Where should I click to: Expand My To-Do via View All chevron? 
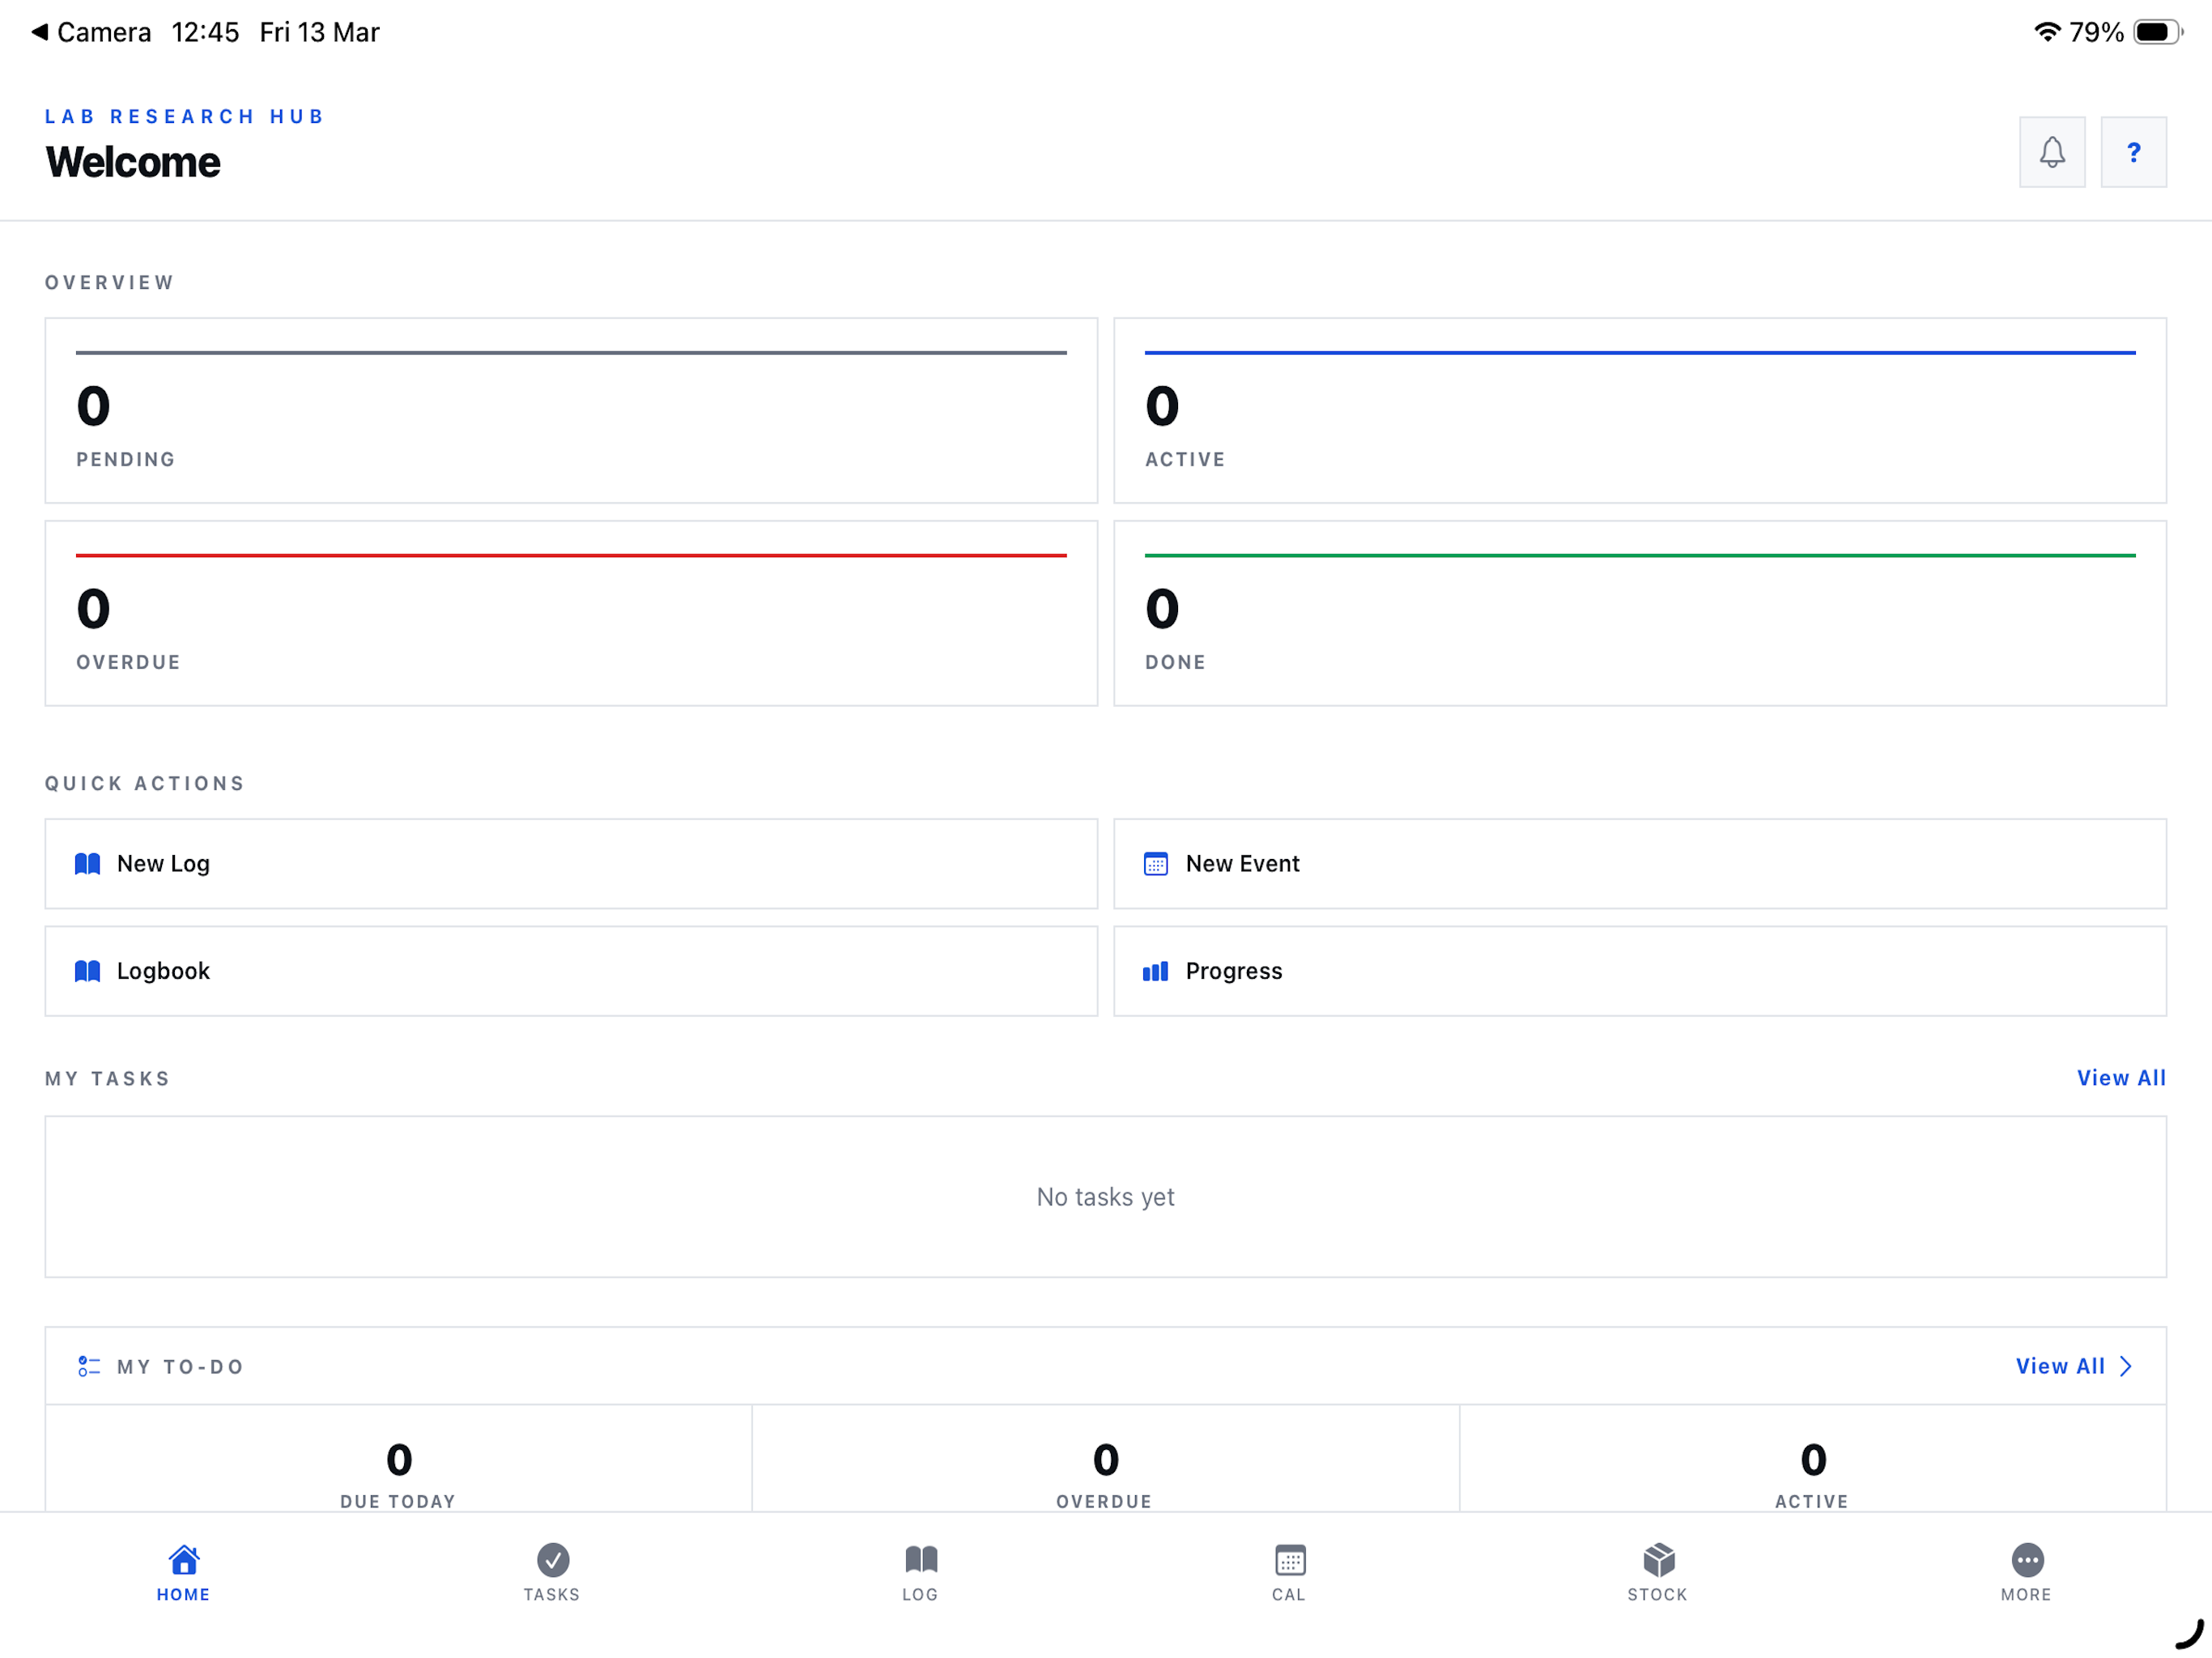click(x=2125, y=1366)
